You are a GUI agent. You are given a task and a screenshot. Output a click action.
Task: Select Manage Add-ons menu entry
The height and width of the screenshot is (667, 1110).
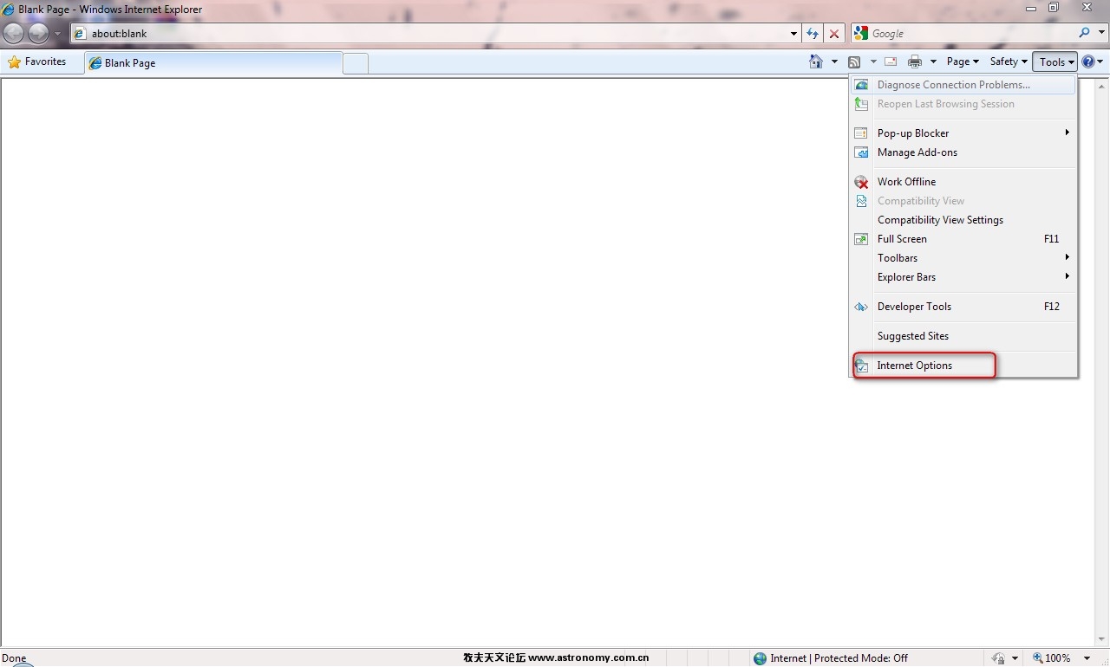[963, 152]
